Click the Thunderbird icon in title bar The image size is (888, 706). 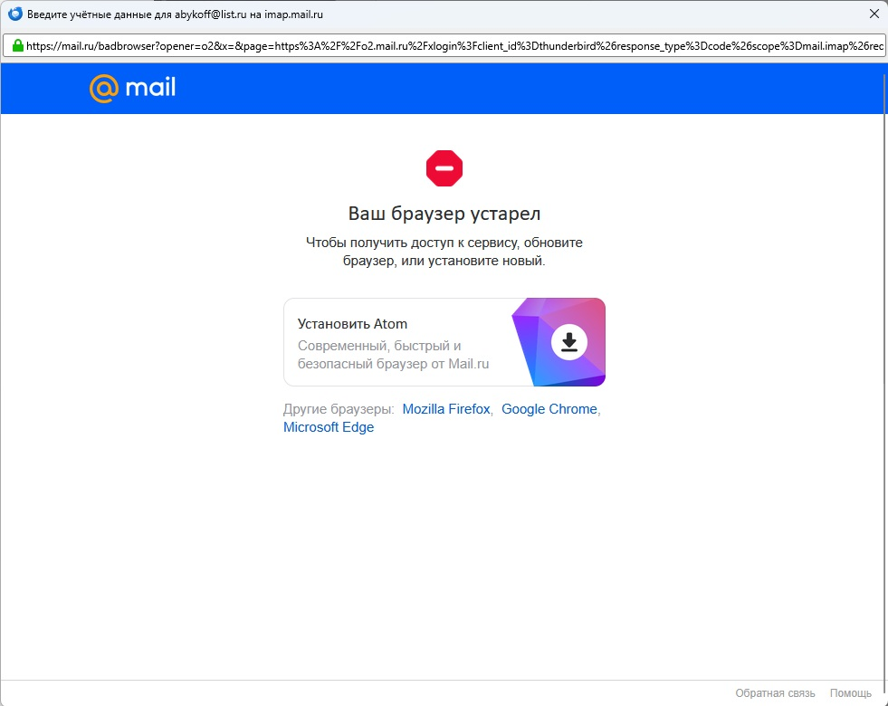15,14
